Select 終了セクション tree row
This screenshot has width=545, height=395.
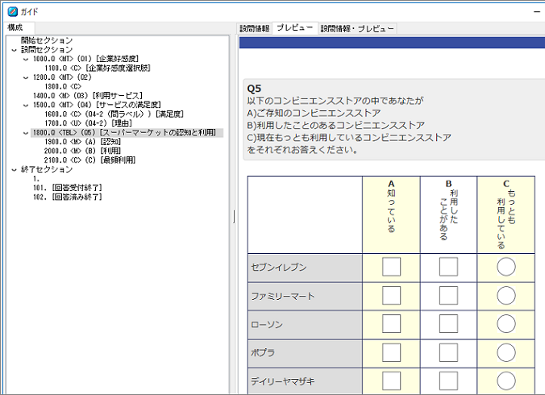pos(47,169)
